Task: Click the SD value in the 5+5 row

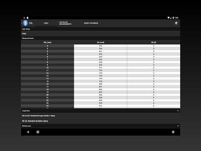Action: coord(153,46)
